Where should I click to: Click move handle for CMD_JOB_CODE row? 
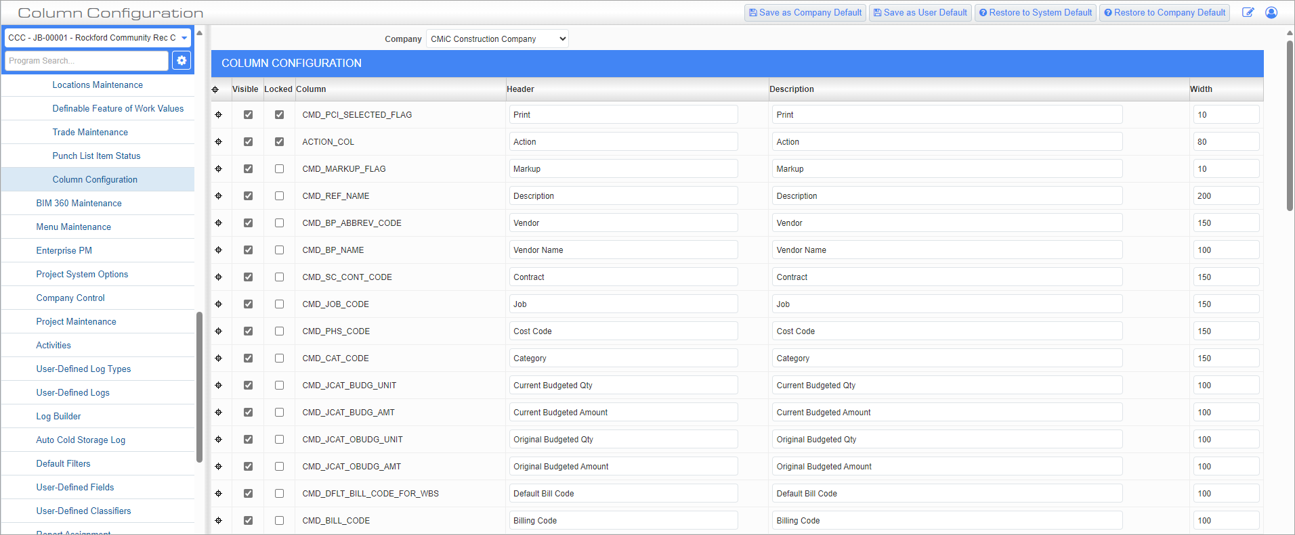(x=218, y=304)
